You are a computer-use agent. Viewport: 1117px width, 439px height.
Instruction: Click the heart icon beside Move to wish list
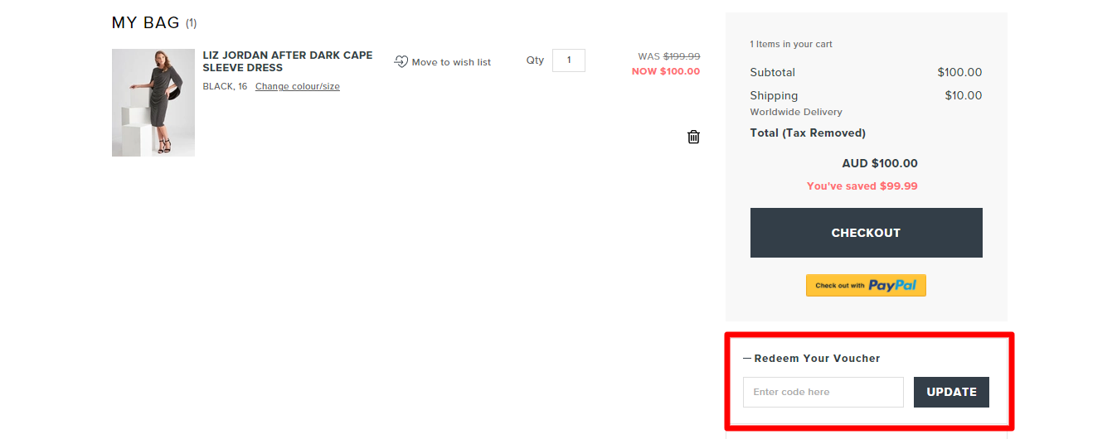click(401, 61)
